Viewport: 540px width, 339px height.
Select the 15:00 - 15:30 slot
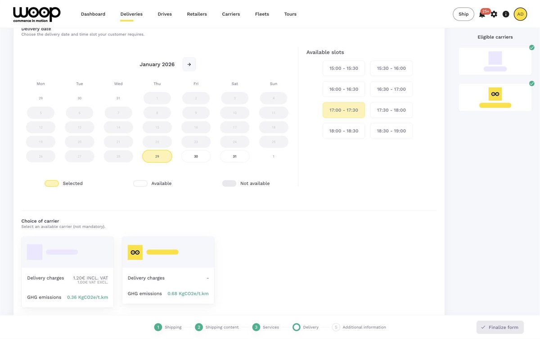pyautogui.click(x=344, y=68)
